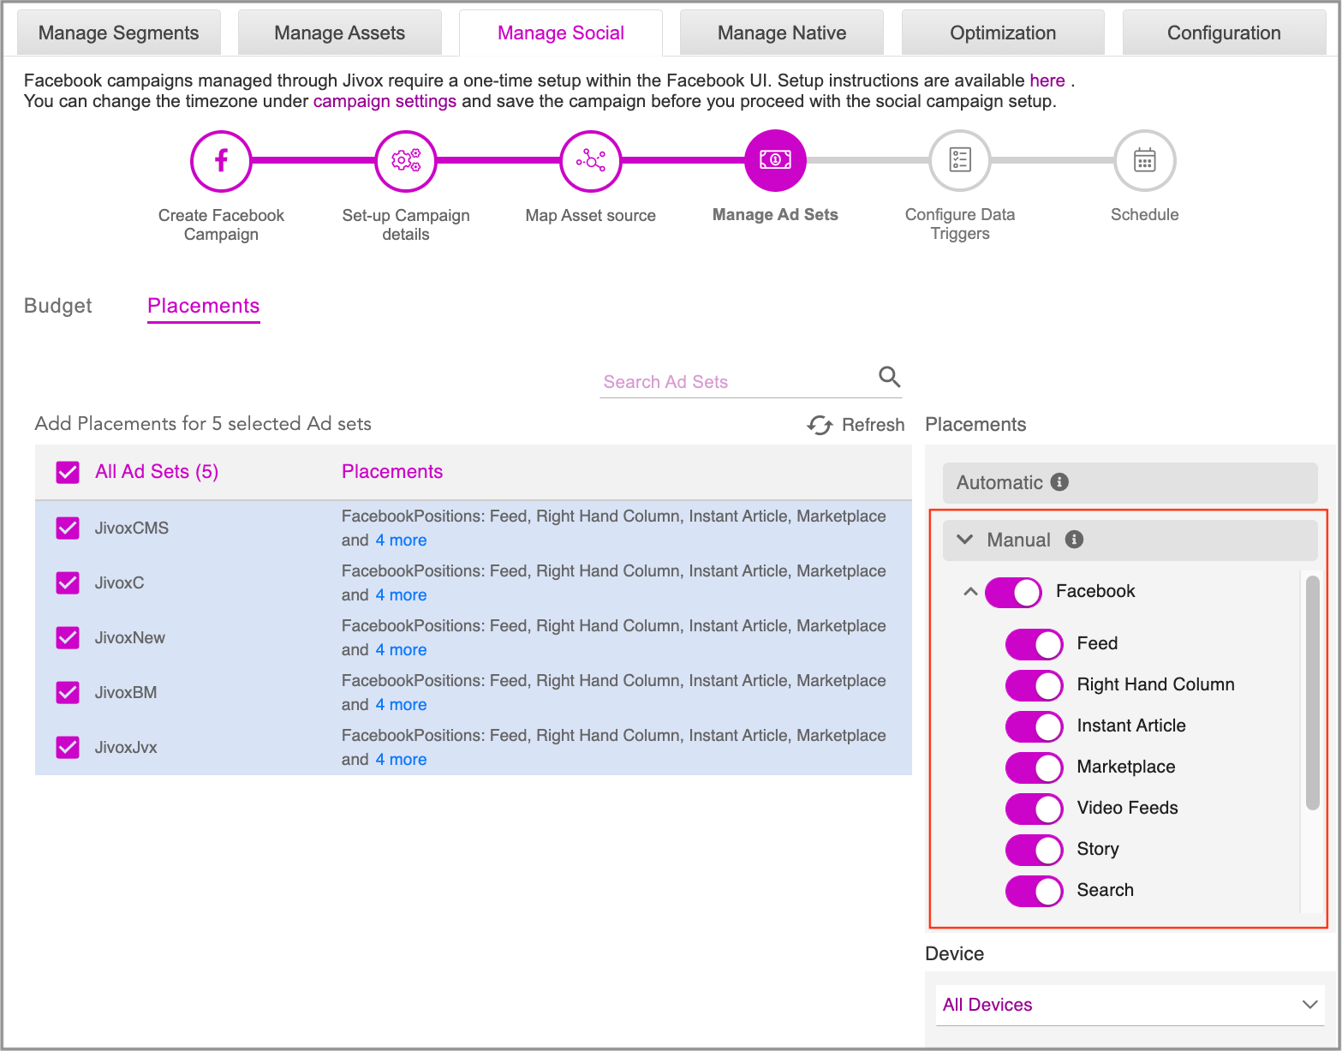Disable the Instant Article toggle
Viewport: 1342px width, 1051px height.
[x=1034, y=726]
